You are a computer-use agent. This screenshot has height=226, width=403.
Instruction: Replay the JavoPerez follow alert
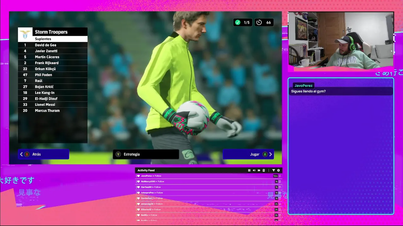280,176
